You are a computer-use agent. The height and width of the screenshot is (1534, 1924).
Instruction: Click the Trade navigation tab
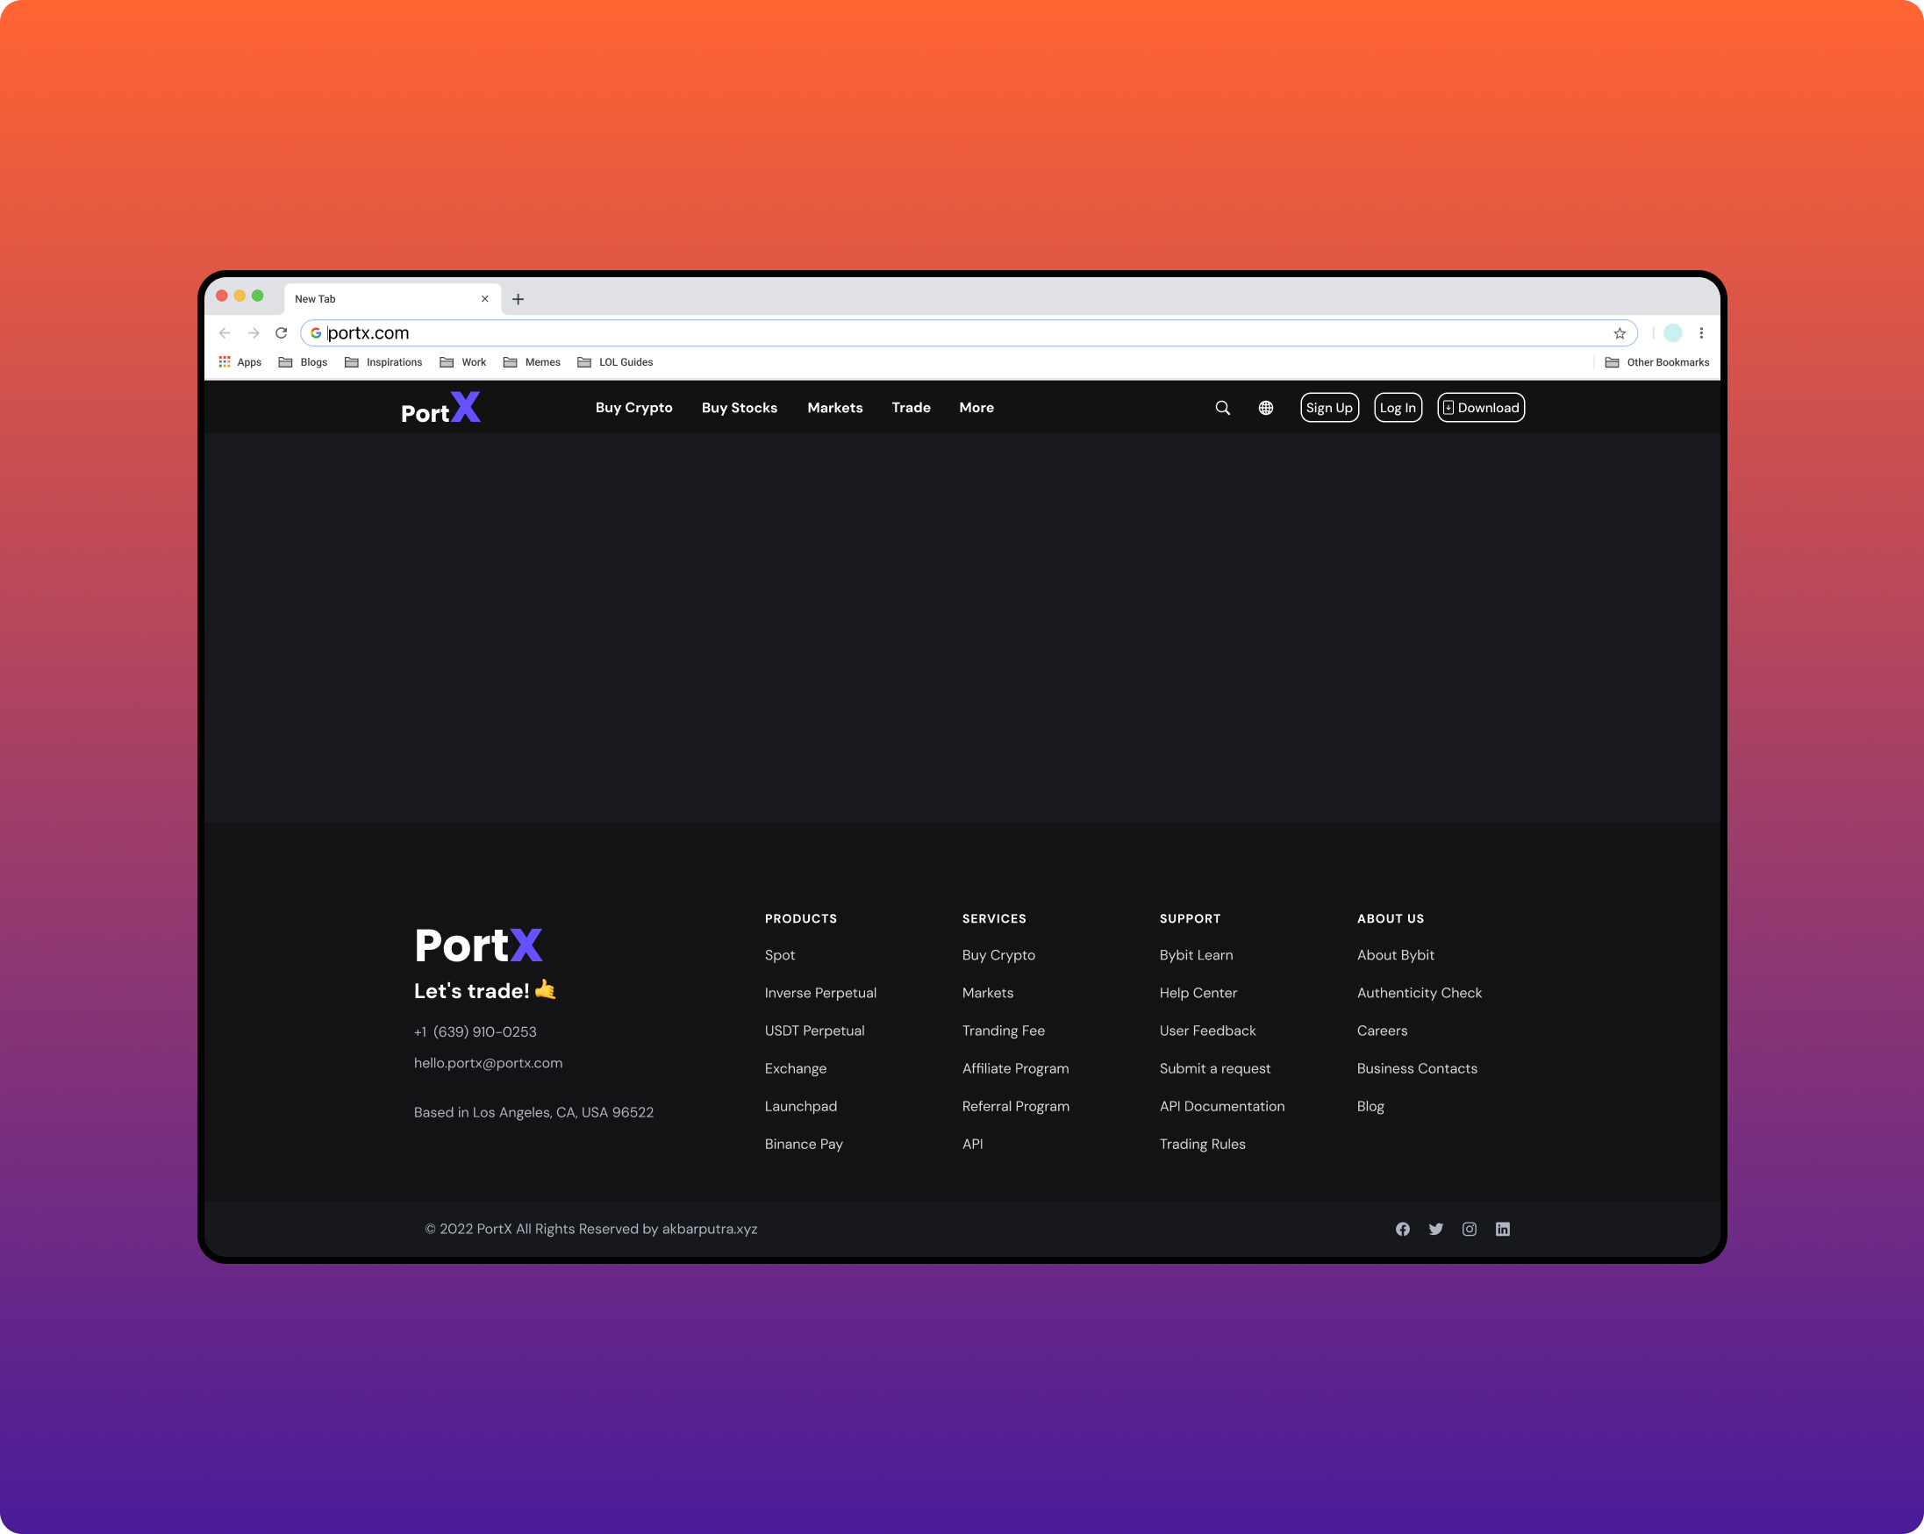tap(910, 405)
